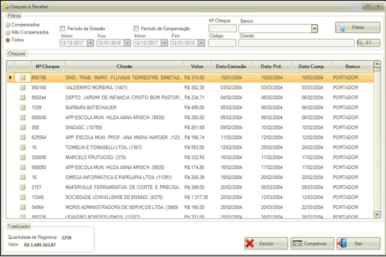
Task: Sort by Banco column header
Action: coord(352,67)
